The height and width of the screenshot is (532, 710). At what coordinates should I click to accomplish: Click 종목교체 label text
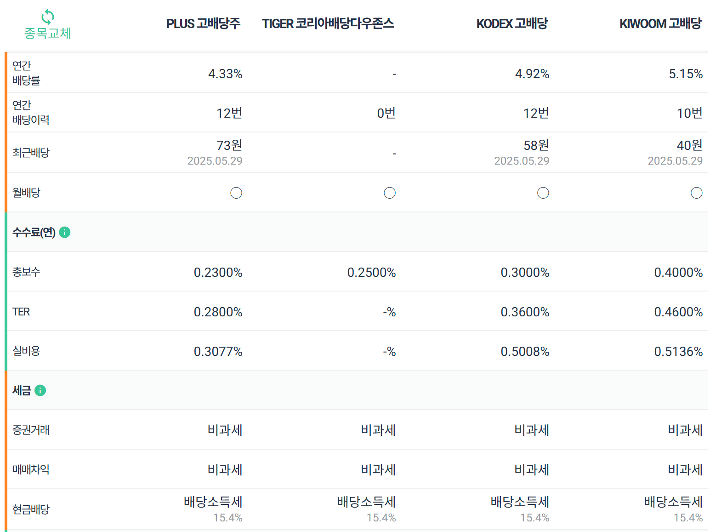[x=48, y=34]
